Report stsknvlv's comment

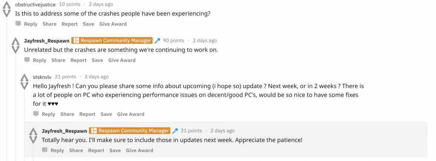pyautogui.click(x=87, y=114)
